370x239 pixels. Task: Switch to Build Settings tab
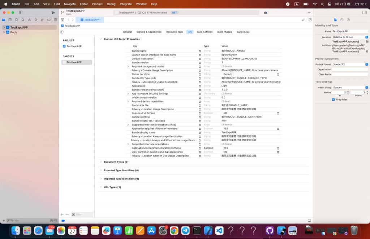pyautogui.click(x=205, y=32)
